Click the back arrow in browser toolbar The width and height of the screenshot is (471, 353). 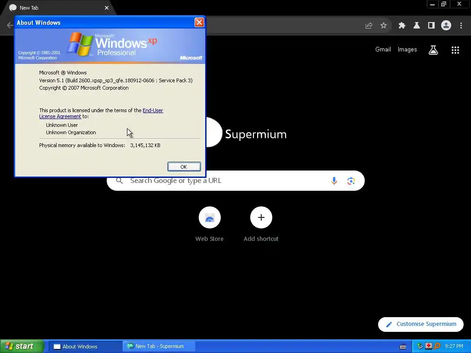[10, 26]
